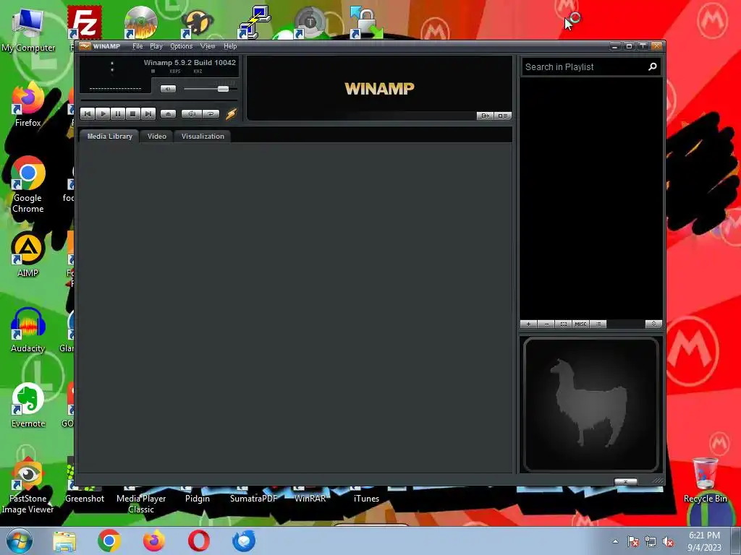Image resolution: width=741 pixels, height=555 pixels.
Task: Open Windows Start menu
Action: [19, 541]
